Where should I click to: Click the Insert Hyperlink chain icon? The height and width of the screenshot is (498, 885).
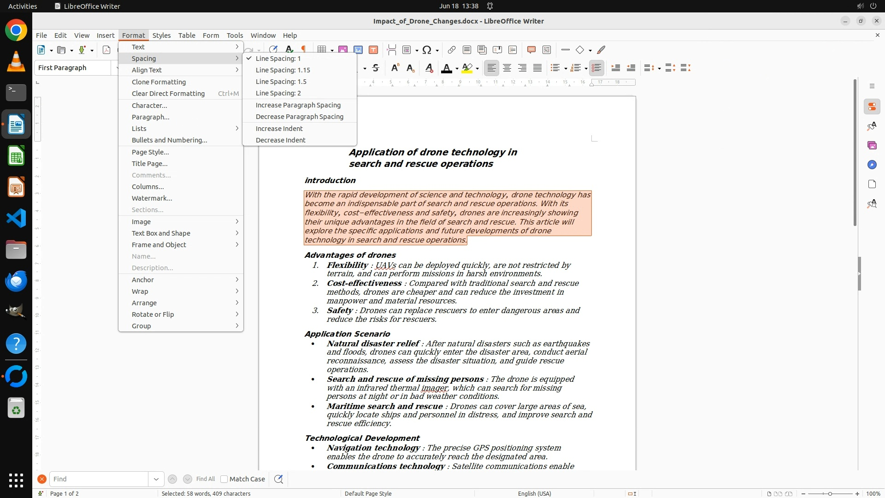(x=452, y=50)
